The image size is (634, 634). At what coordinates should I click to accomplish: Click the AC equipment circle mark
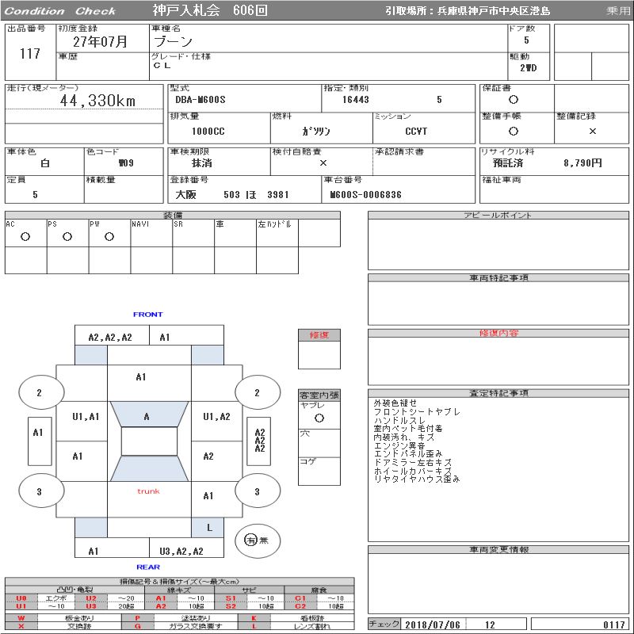25,236
